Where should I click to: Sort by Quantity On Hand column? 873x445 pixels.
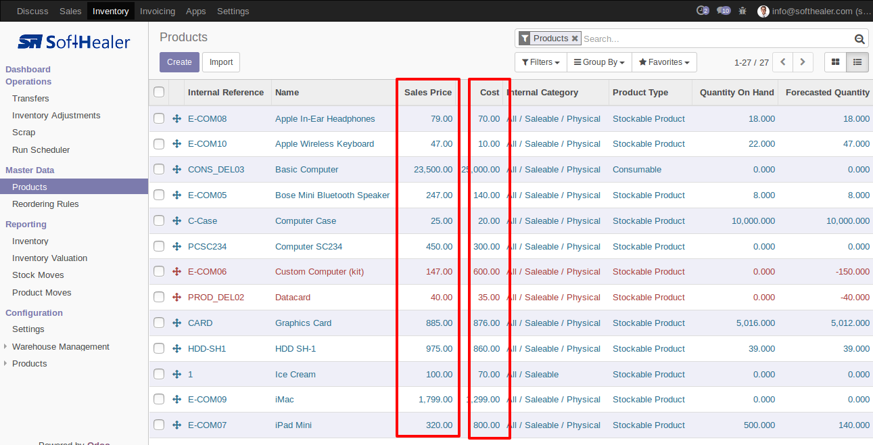coord(736,93)
